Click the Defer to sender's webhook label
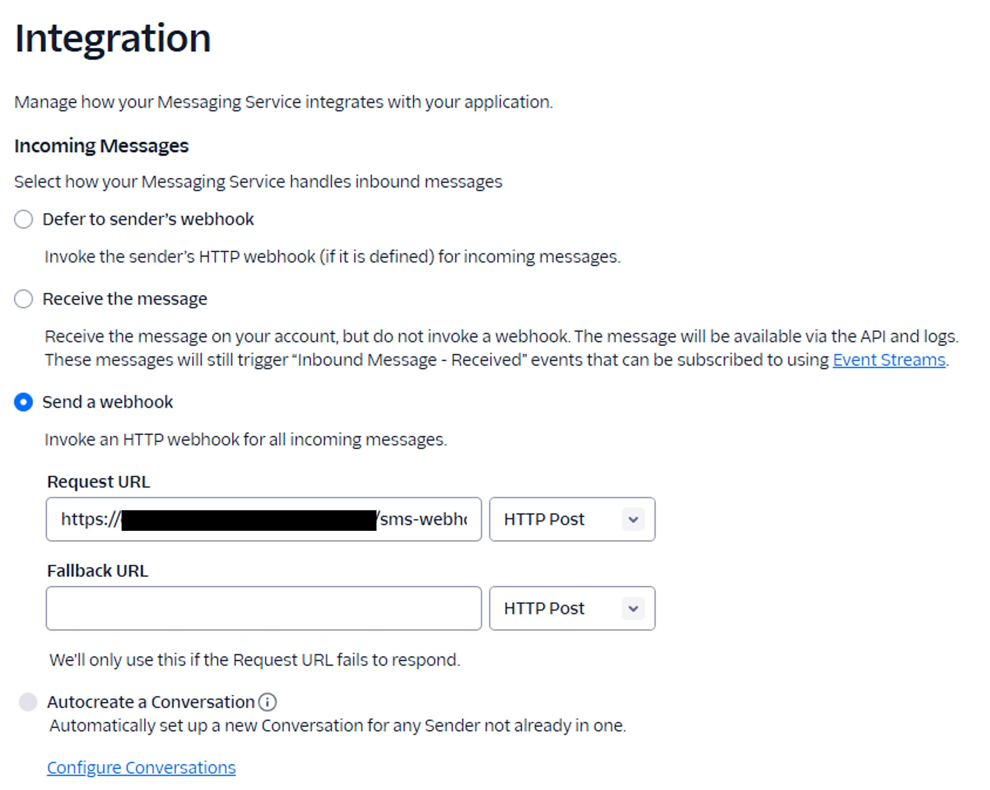The width and height of the screenshot is (990, 790). pyautogui.click(x=148, y=219)
